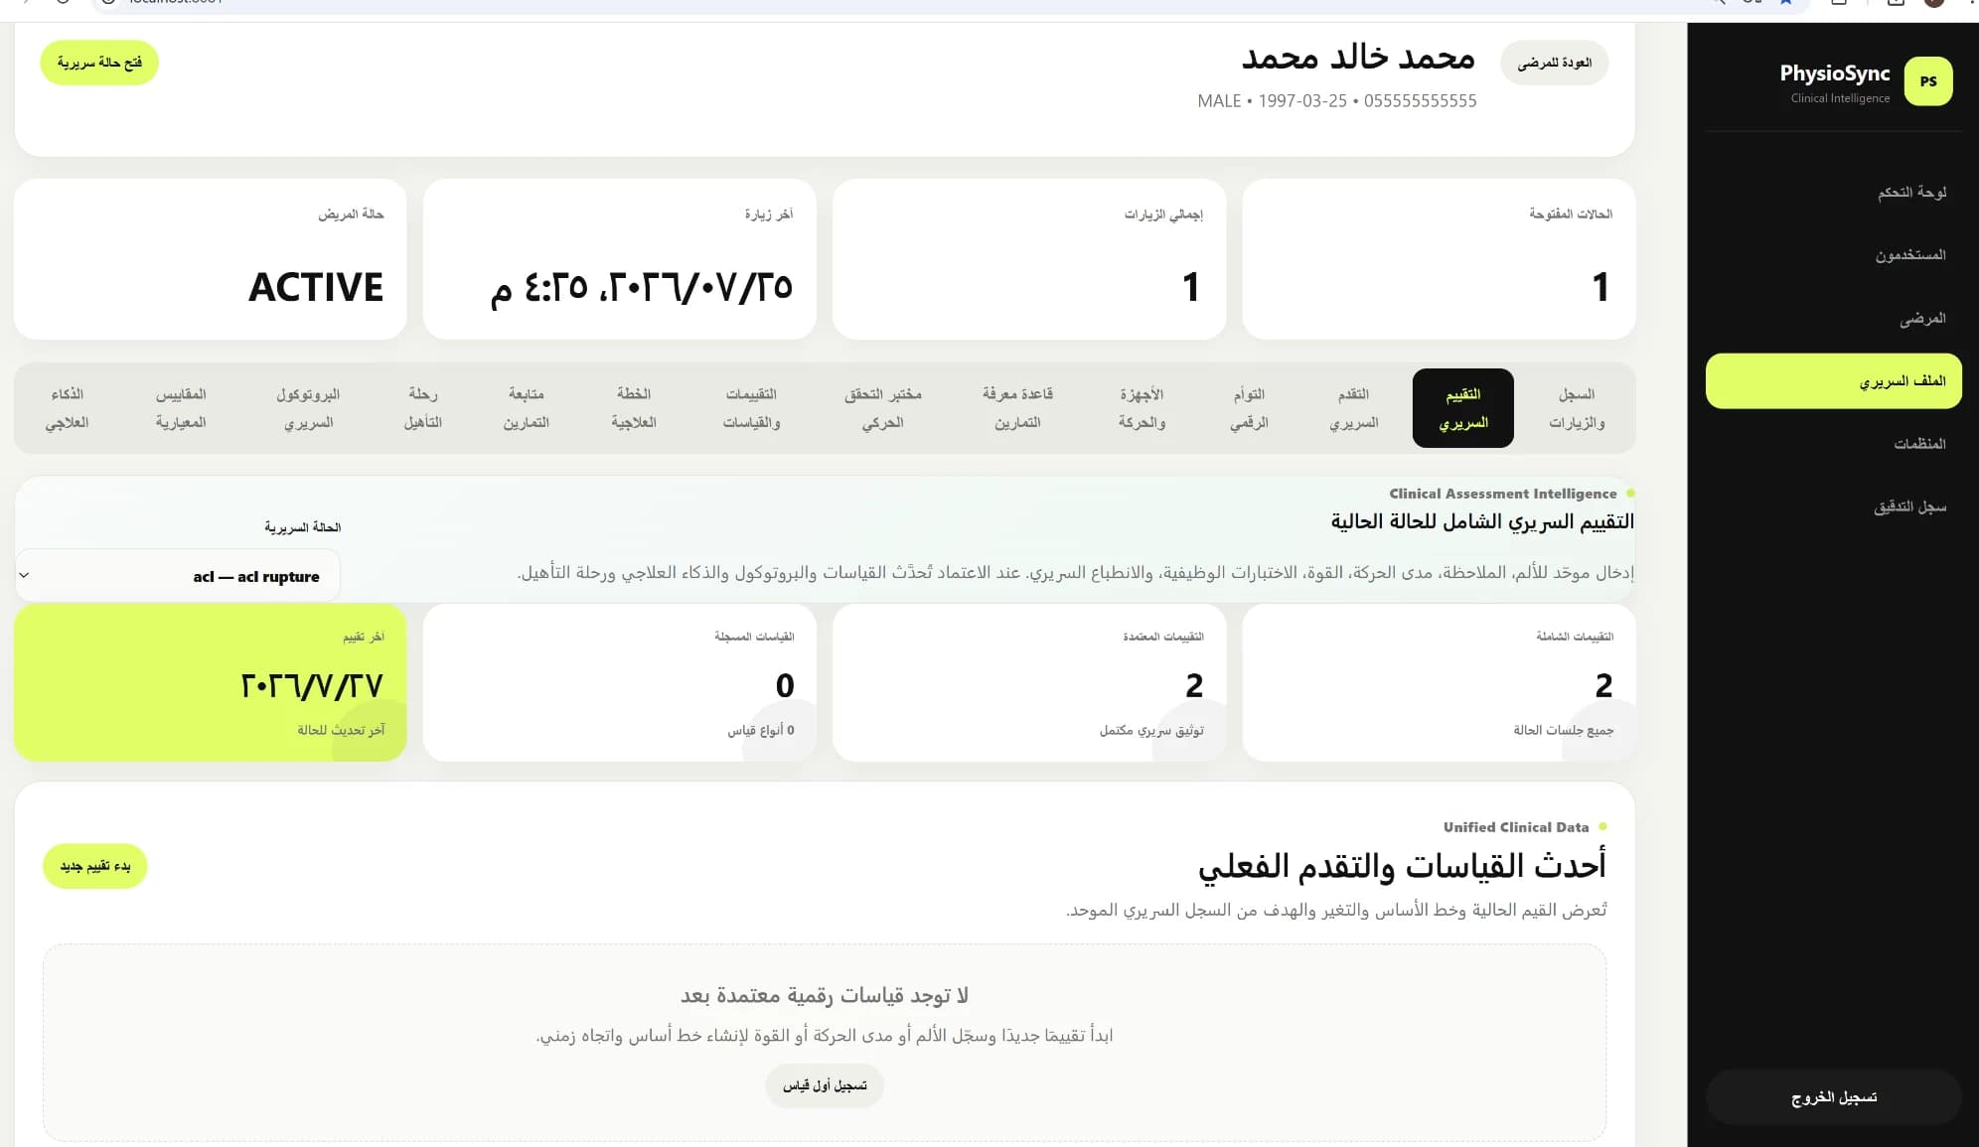Open الخطة العلاجية tab
The height and width of the screenshot is (1147, 1979).
coord(634,408)
